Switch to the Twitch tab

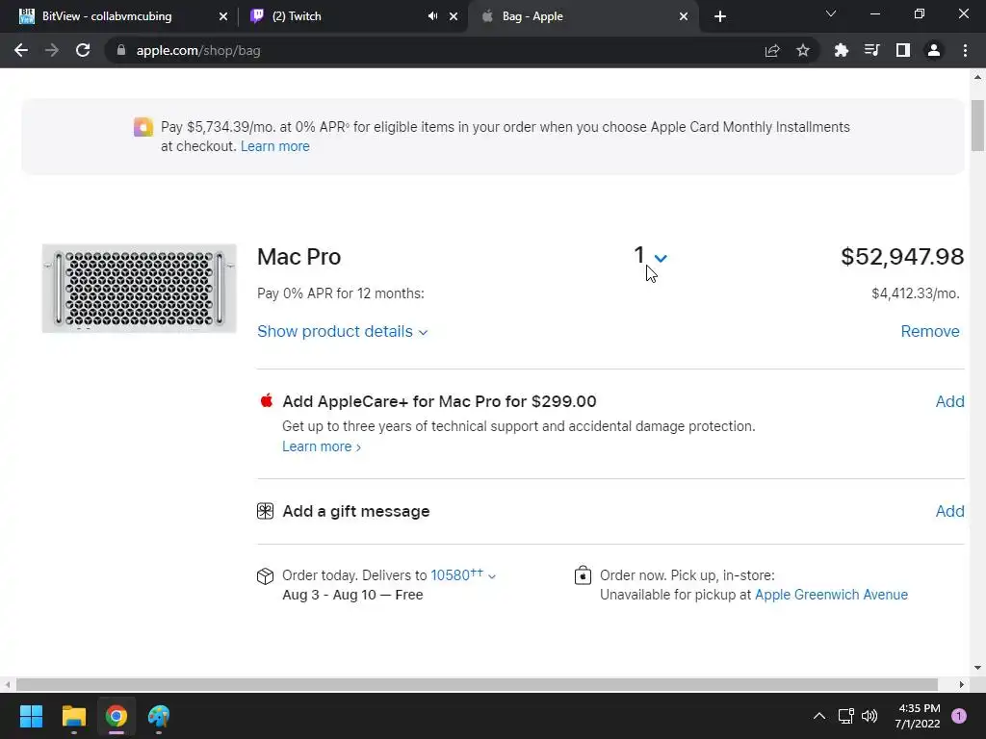coord(337,16)
